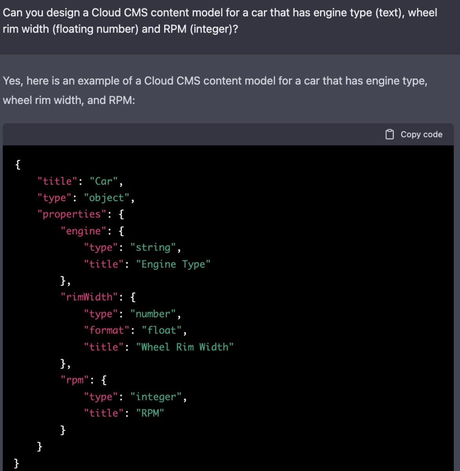Click the "Engine Type" title value
460x471 pixels.
coord(173,264)
